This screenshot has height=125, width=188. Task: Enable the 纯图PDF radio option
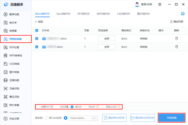point(38,107)
